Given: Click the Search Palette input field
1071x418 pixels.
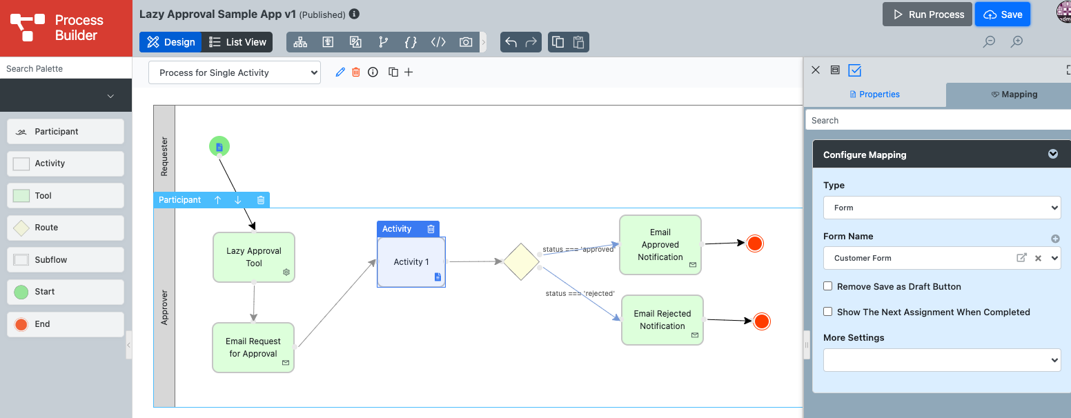Looking at the screenshot, I should point(66,69).
